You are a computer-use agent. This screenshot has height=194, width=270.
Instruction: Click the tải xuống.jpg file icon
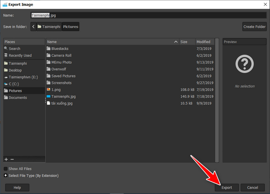click(x=48, y=103)
